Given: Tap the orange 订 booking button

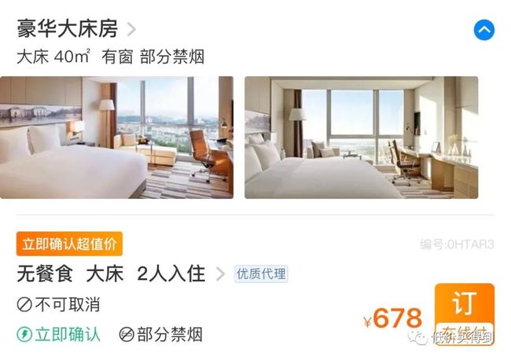Looking at the screenshot, I should pyautogui.click(x=465, y=314).
